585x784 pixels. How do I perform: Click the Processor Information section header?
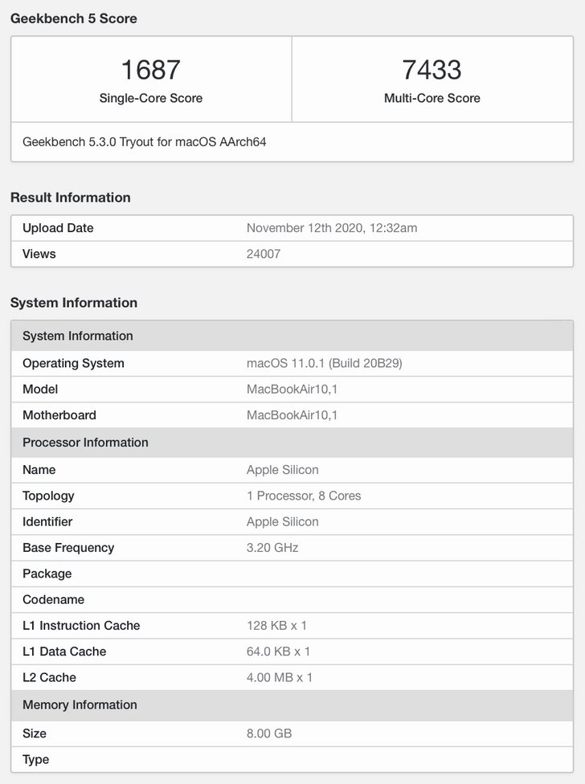pos(292,443)
